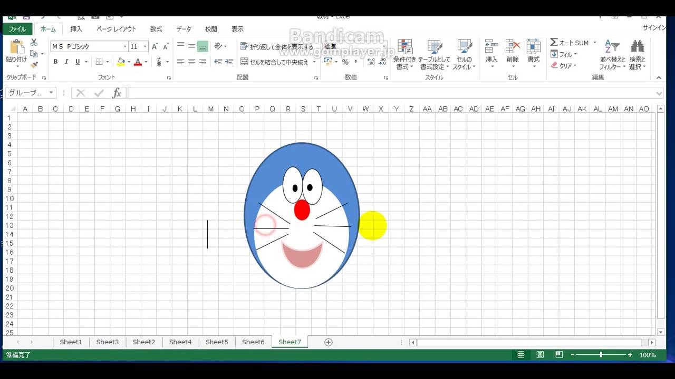Decrease decimal places
The height and width of the screenshot is (379, 675).
(382, 62)
